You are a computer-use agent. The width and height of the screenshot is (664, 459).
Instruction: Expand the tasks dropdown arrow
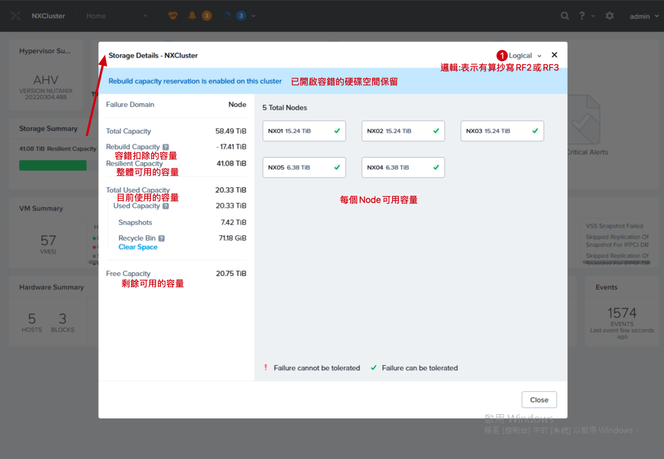(253, 16)
